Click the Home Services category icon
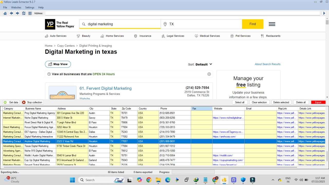Image resolution: width=329 pixels, height=185 pixels. [102, 36]
